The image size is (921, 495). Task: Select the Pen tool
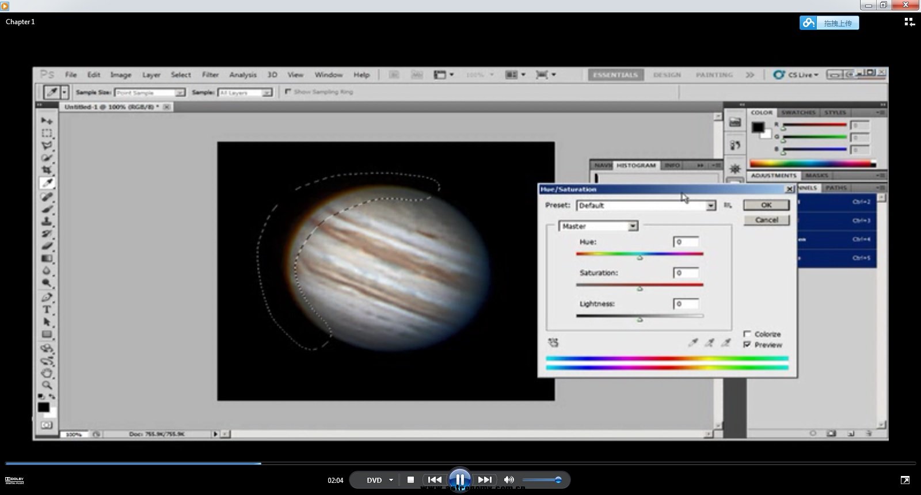point(47,297)
